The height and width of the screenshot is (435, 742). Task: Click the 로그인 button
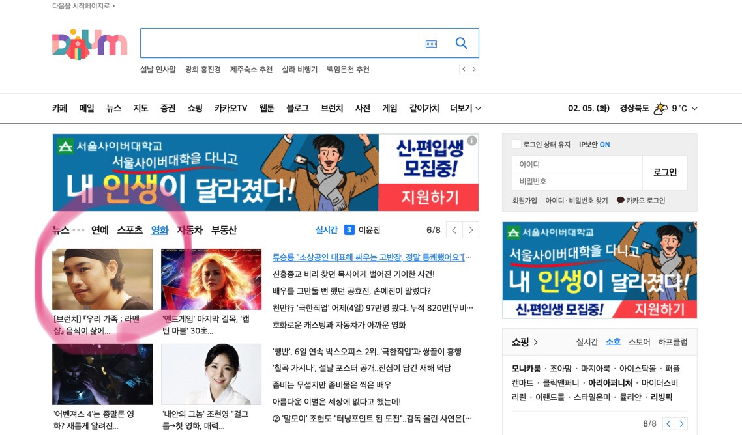665,173
